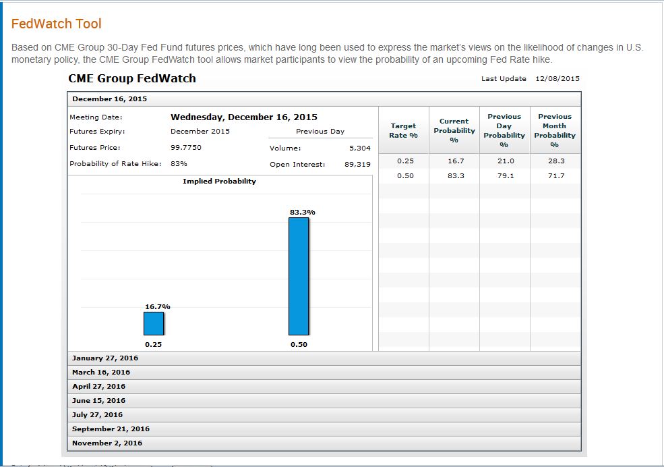Viewport: 664px width, 467px height.
Task: Select the 79.1 previous day probability cell
Action: pyautogui.click(x=506, y=176)
